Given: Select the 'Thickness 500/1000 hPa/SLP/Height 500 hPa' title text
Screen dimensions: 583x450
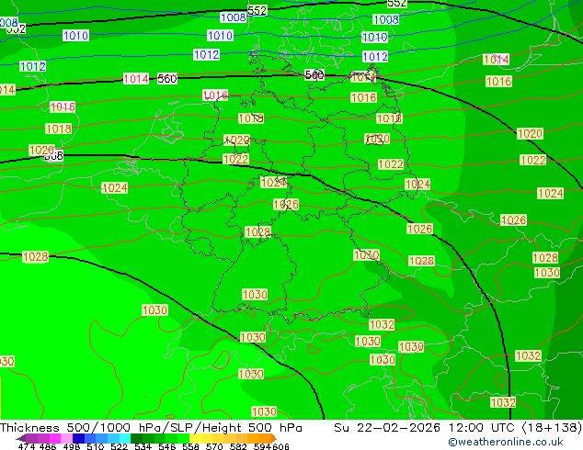Looking at the screenshot, I should point(151,428).
